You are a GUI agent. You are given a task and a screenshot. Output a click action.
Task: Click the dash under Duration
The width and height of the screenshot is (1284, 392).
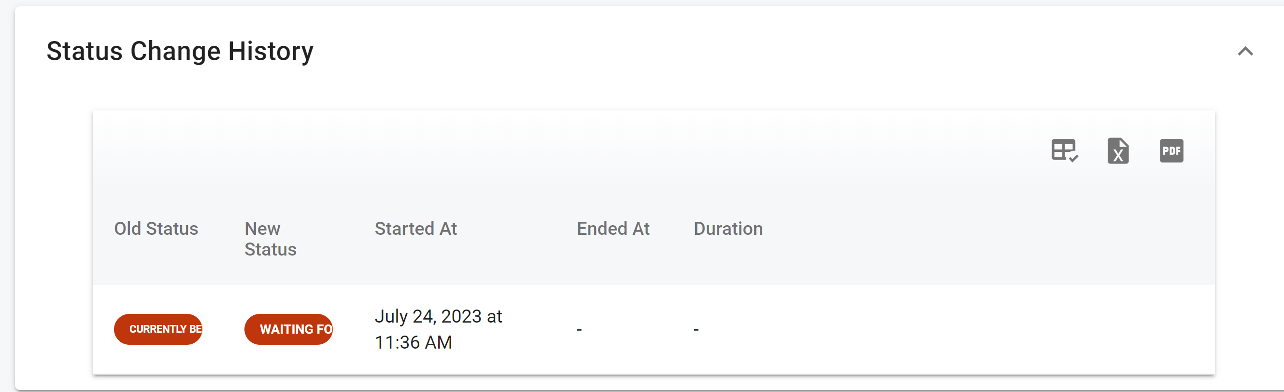click(696, 330)
